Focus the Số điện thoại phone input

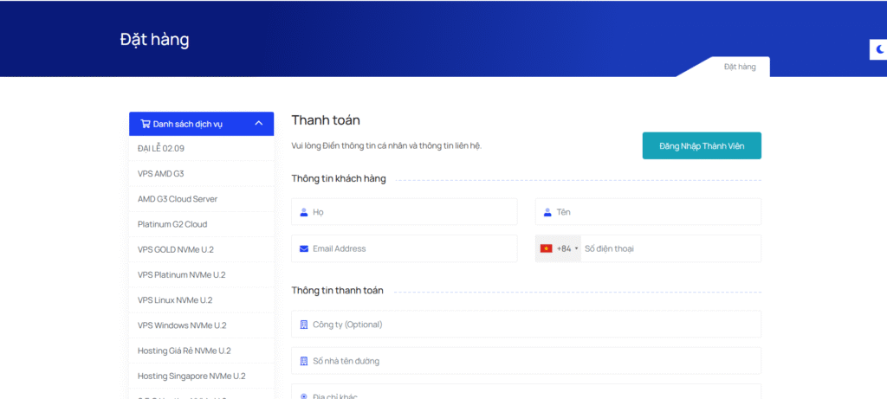(x=667, y=248)
